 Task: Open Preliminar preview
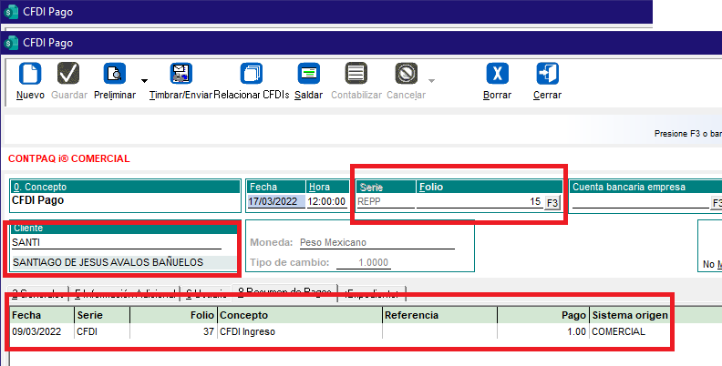tap(115, 75)
